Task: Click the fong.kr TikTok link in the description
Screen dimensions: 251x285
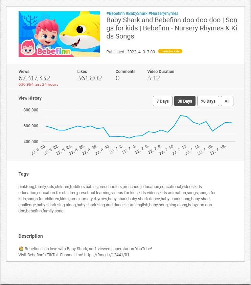Action: pos(107,255)
